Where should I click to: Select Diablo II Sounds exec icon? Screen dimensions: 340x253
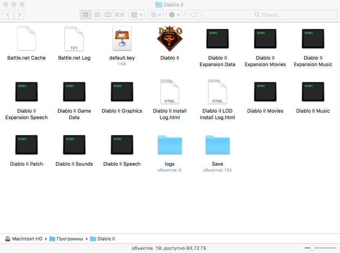click(x=74, y=145)
